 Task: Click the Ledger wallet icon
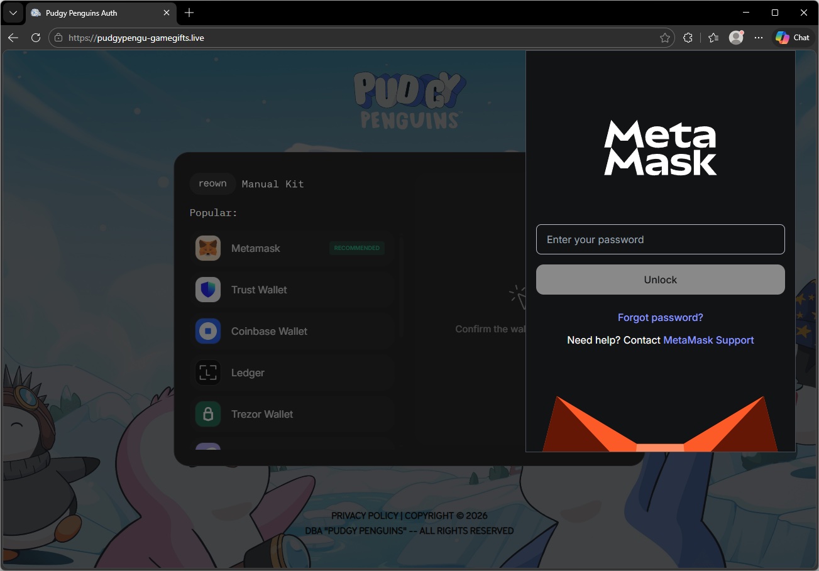click(207, 373)
